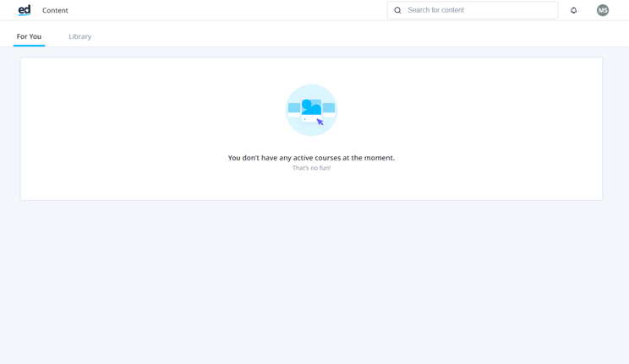Click empty tab bar space right of Library
This screenshot has height=364, width=629.
click(x=338, y=36)
